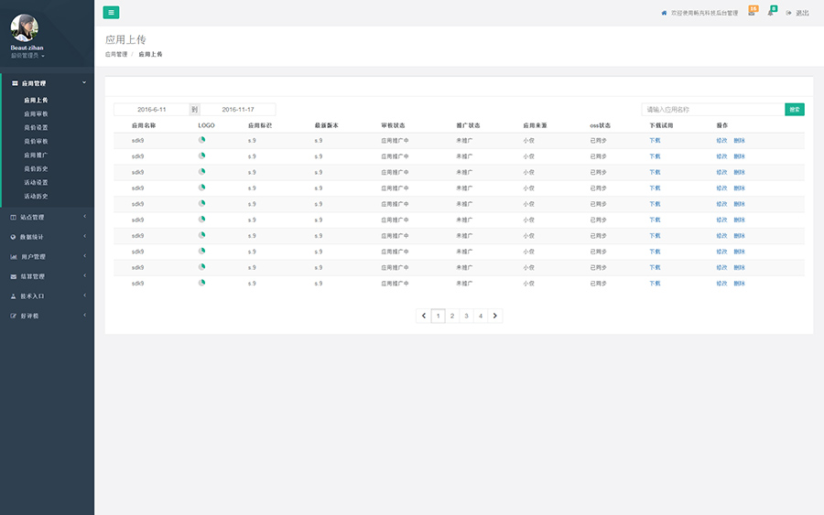Image resolution: width=824 pixels, height=515 pixels.
Task: Expand the 站点管理 sidebar section
Action: [46, 217]
